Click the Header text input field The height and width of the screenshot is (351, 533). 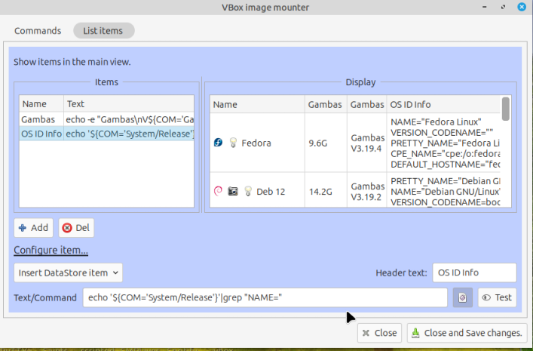[x=474, y=272]
